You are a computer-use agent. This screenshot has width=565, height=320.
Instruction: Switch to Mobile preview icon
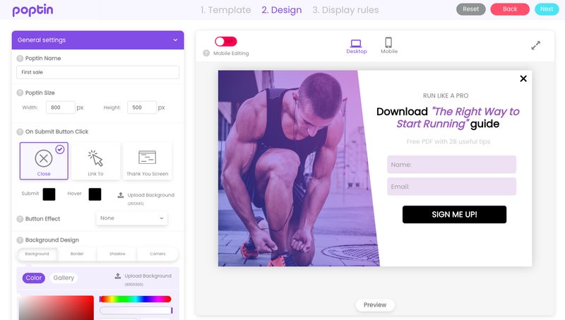[388, 42]
